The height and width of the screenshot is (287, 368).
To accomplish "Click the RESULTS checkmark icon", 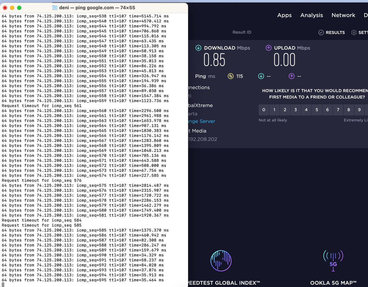I will pos(321,32).
